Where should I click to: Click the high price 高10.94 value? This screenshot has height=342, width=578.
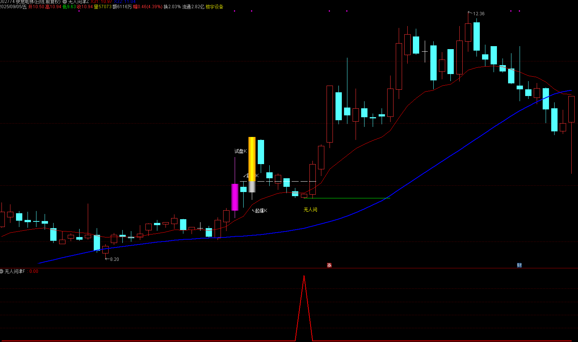coord(53,7)
